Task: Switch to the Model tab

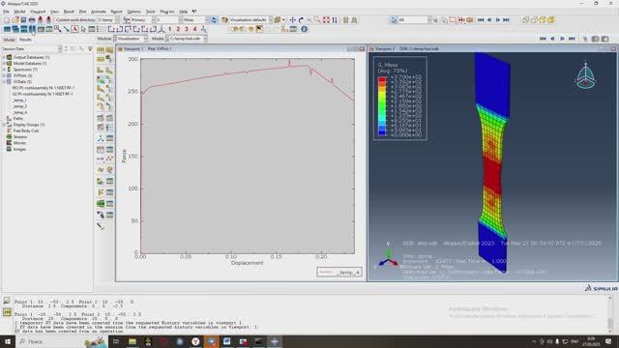Action: (9, 40)
